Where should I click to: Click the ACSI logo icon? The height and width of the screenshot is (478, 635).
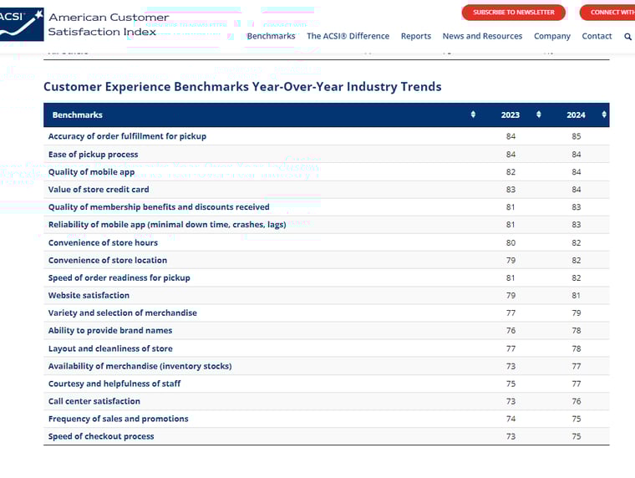(x=22, y=24)
